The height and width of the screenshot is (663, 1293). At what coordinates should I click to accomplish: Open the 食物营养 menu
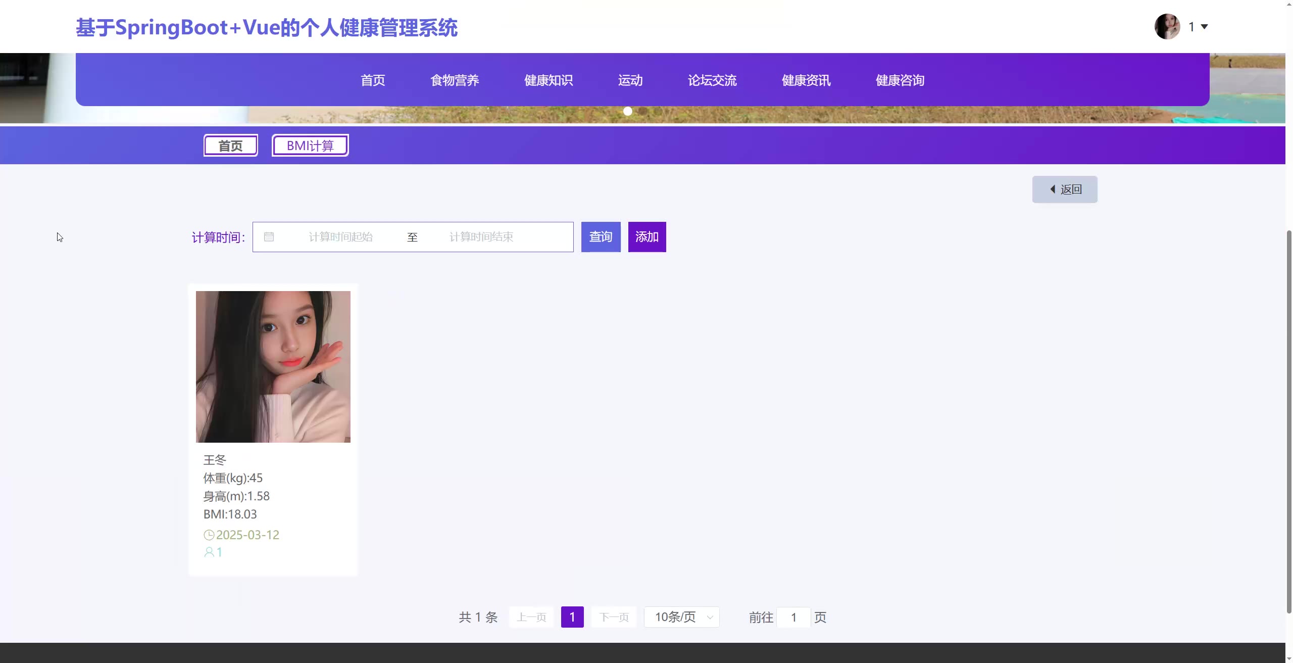click(x=455, y=80)
